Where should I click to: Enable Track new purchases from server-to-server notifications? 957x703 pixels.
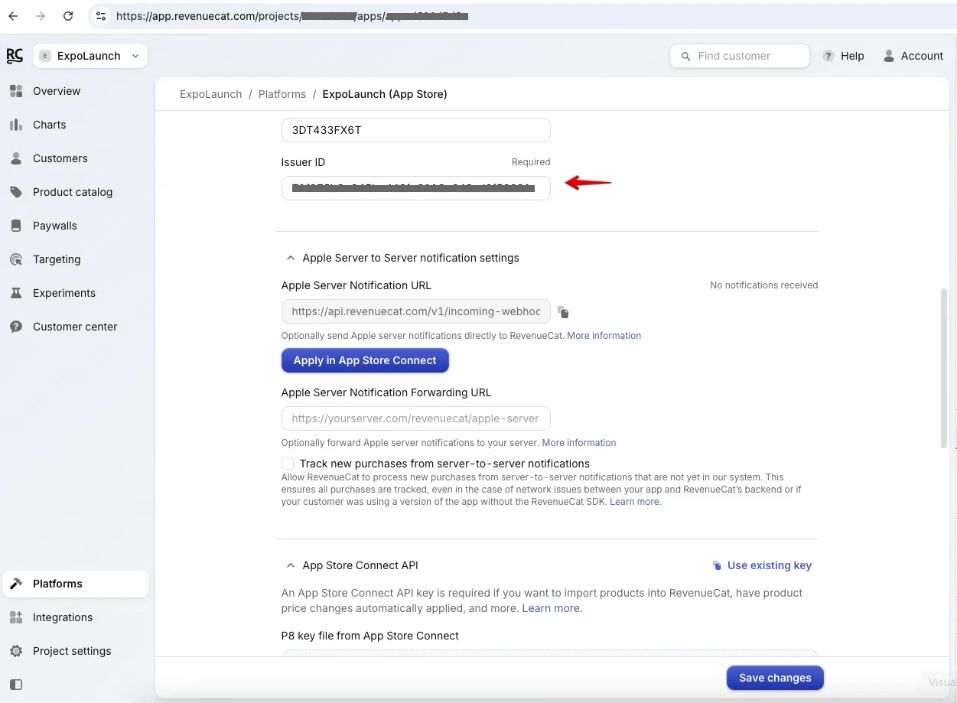click(x=288, y=464)
